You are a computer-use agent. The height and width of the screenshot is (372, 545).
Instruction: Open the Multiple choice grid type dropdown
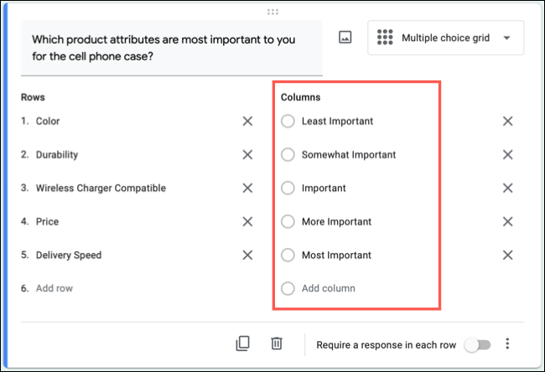(445, 38)
